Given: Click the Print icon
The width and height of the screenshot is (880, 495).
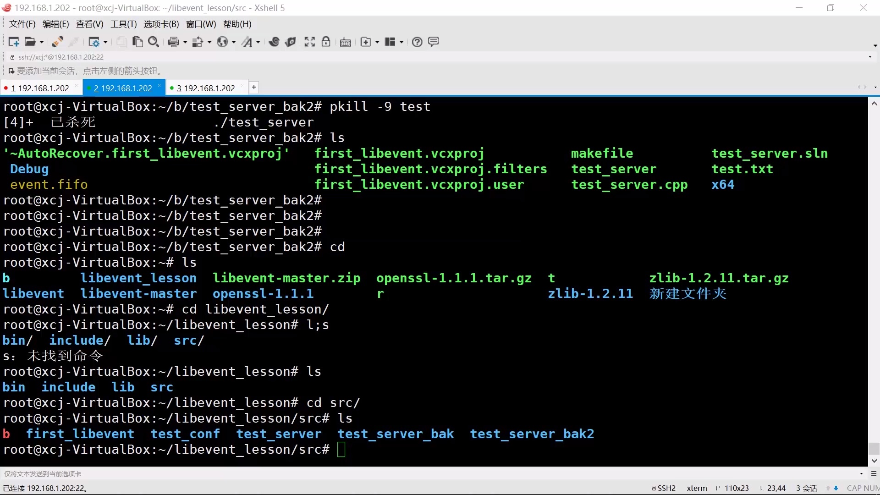Looking at the screenshot, I should 173,42.
